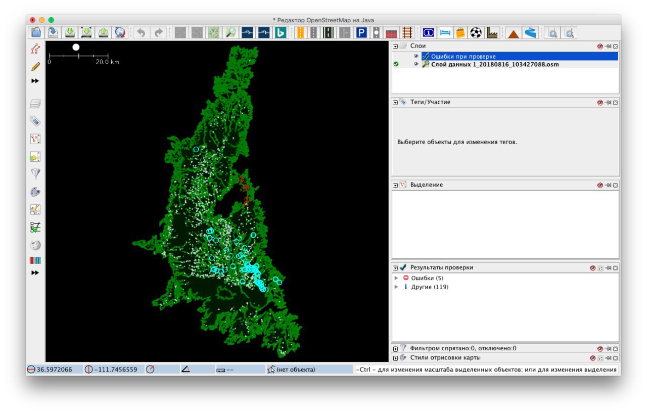Collapse the Теги/Участие panel triangle
647x413 pixels.
point(395,102)
